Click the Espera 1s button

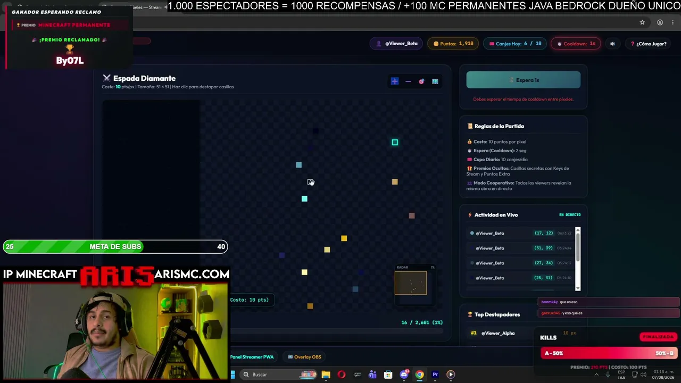(x=524, y=80)
